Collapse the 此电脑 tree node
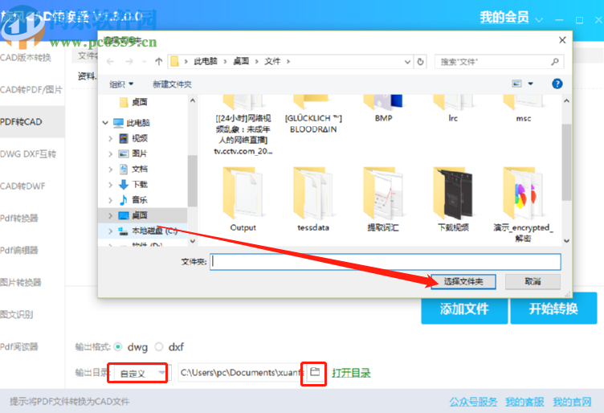The image size is (604, 413). click(x=105, y=123)
